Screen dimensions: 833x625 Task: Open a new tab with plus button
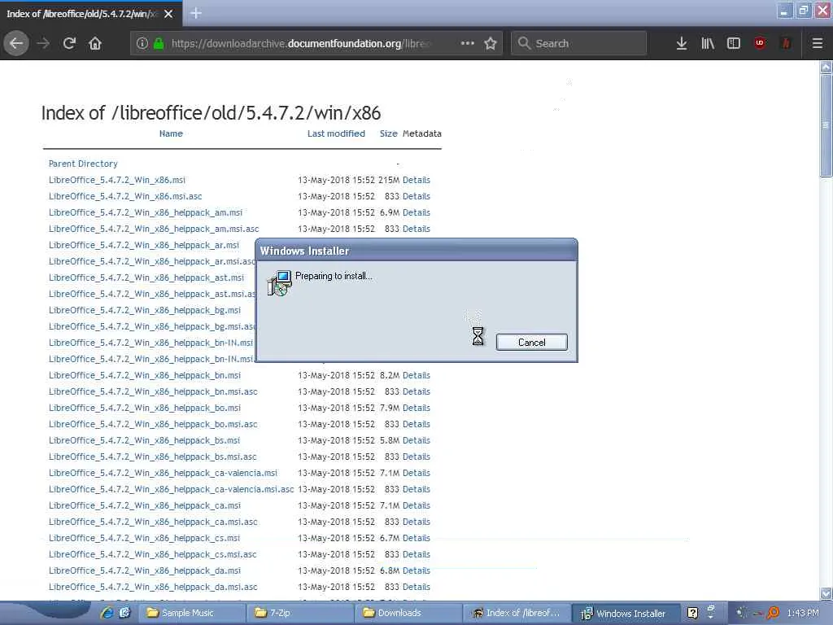pos(195,13)
